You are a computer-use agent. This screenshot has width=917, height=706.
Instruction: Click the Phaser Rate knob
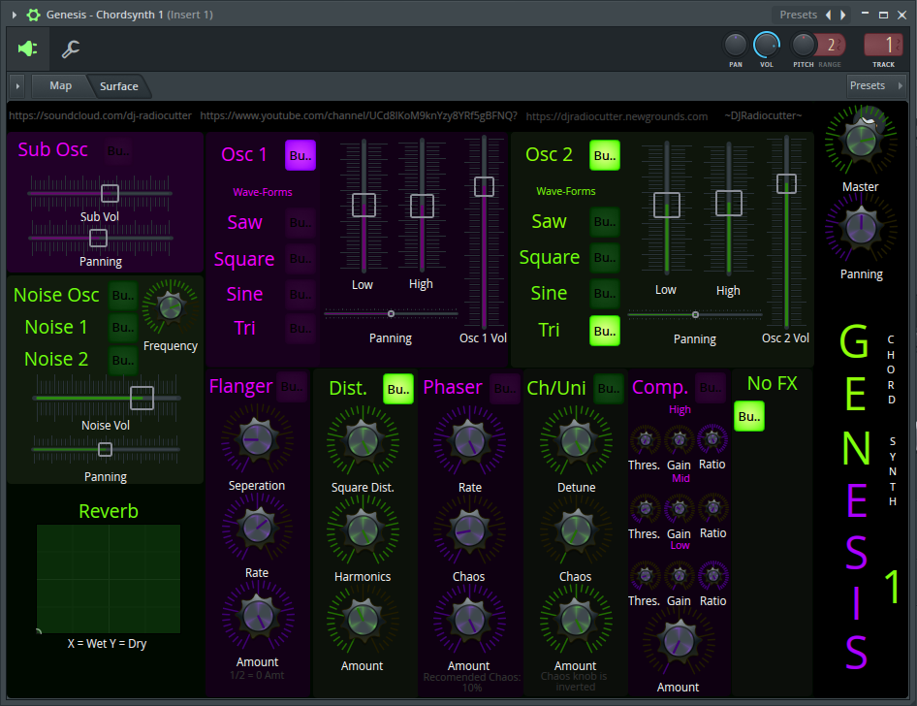pos(469,441)
